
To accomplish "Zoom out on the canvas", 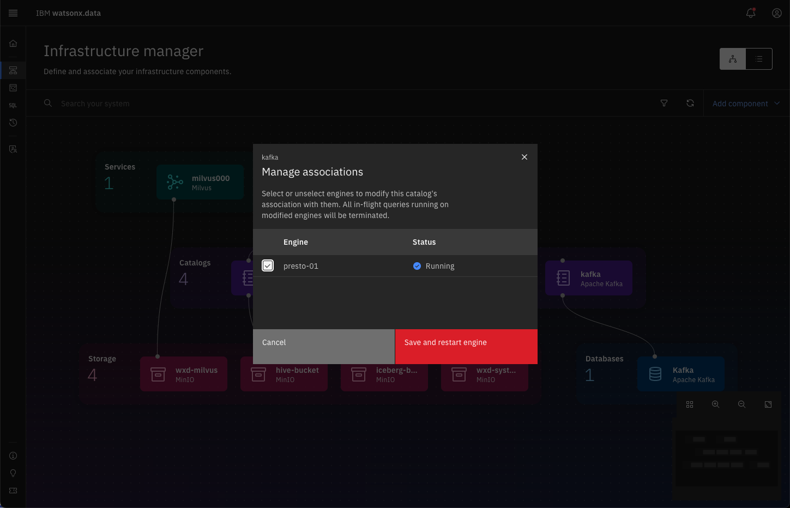I will [x=742, y=404].
